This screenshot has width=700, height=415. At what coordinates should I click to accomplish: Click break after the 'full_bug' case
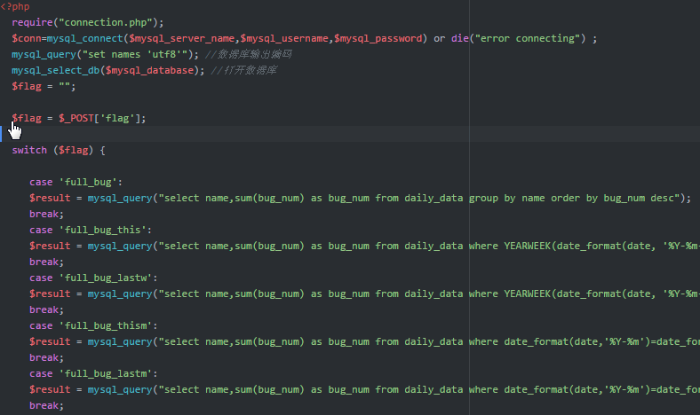pyautogui.click(x=44, y=214)
